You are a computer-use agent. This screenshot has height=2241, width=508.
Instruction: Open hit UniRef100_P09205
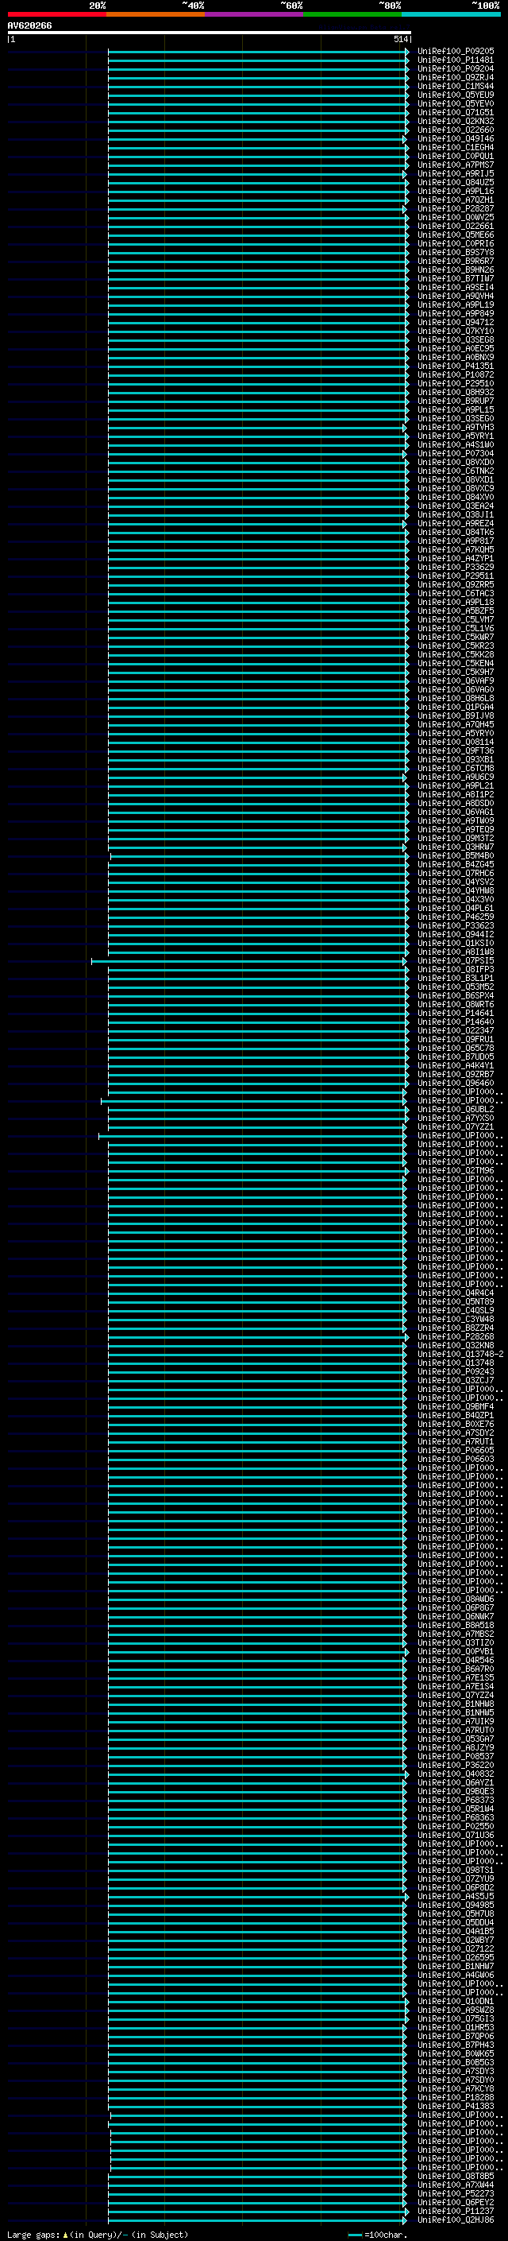tap(456, 52)
